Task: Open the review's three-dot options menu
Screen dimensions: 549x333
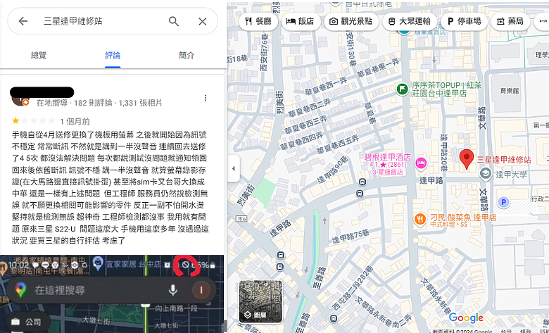Action: (x=206, y=98)
